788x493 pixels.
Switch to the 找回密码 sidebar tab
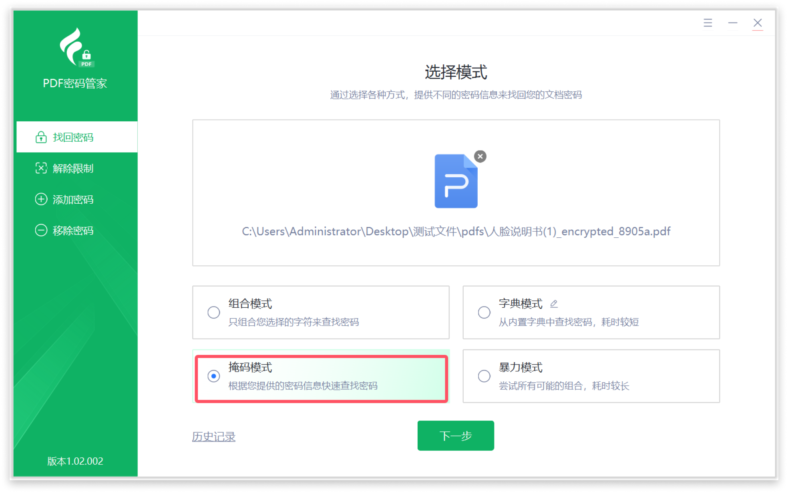pos(77,137)
